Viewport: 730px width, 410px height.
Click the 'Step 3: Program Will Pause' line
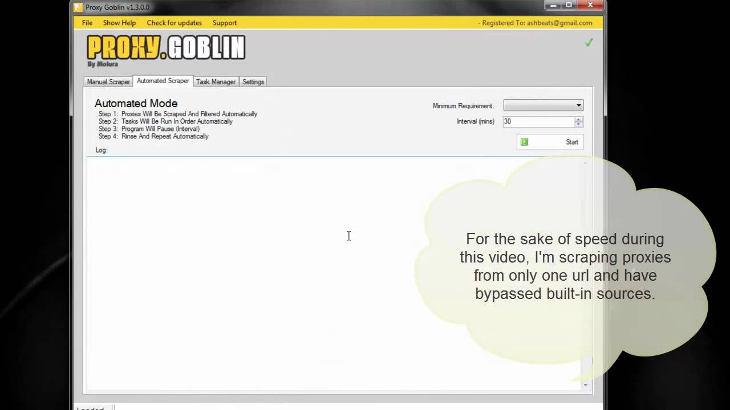pyautogui.click(x=149, y=129)
